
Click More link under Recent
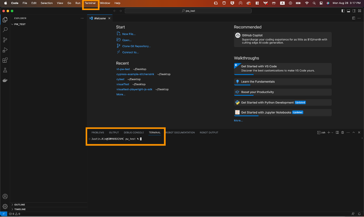click(121, 94)
